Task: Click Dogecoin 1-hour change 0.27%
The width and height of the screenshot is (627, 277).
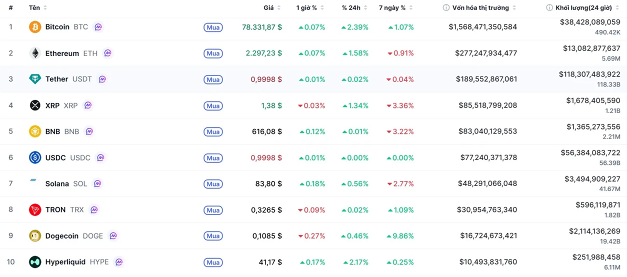Action: pyautogui.click(x=311, y=236)
